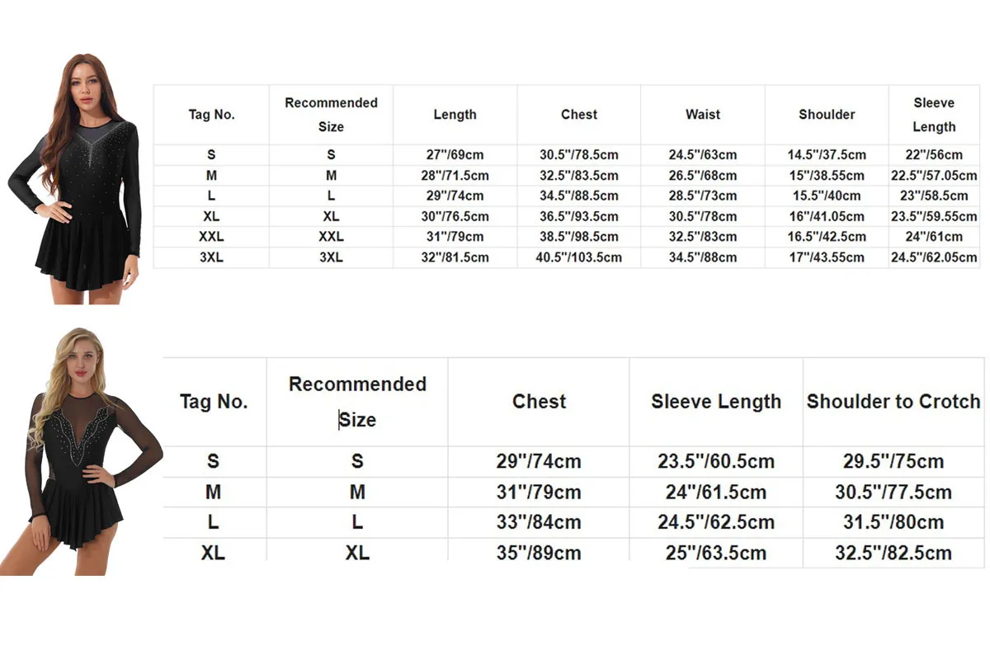Select the 33''/84cm chest cell
The width and height of the screenshot is (990, 660).
(x=539, y=522)
